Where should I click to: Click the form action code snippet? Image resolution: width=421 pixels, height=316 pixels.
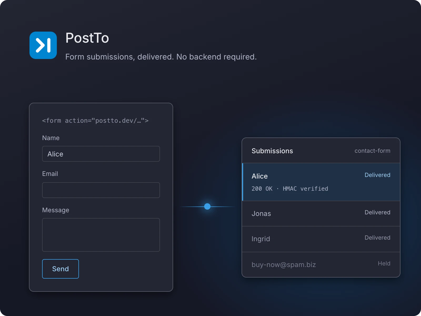[95, 121]
